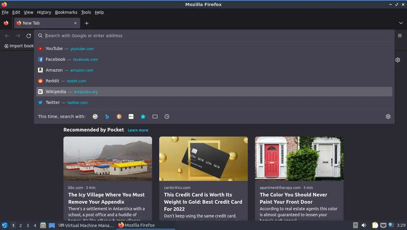The width and height of the screenshot is (407, 230).
Task: Open the File menu
Action: click(5, 12)
